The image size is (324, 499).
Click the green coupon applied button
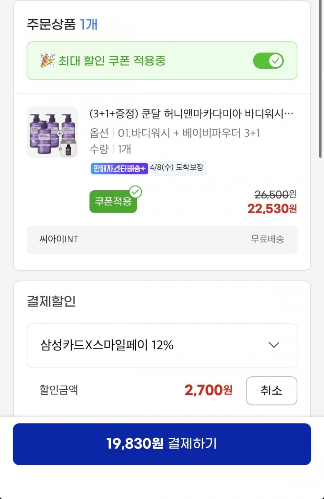click(113, 201)
